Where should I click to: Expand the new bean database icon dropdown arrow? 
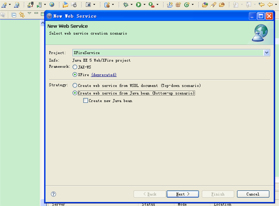tap(113, 5)
